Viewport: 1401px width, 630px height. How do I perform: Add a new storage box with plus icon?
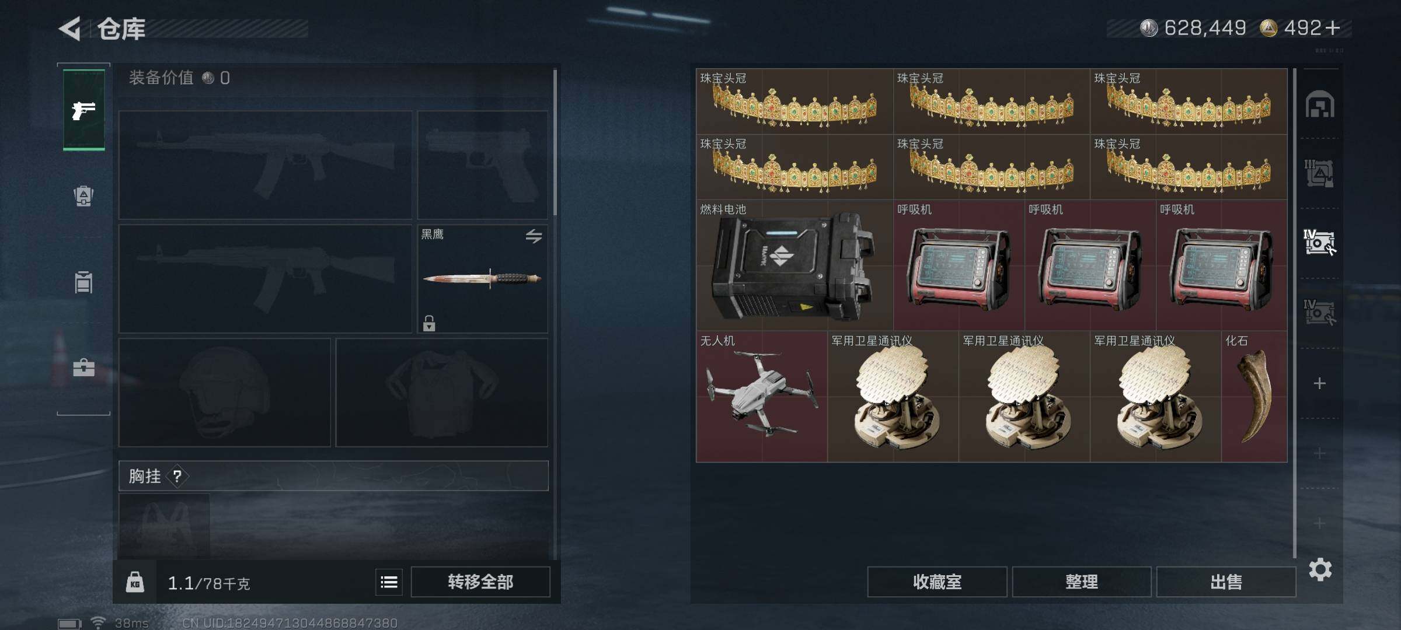pyautogui.click(x=1319, y=383)
